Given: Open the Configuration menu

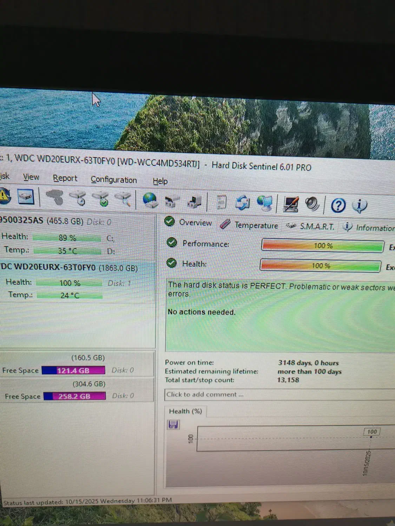Looking at the screenshot, I should tap(114, 180).
